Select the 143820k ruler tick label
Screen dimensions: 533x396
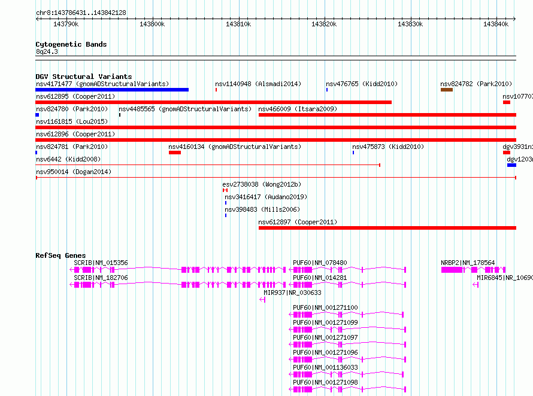[x=324, y=24]
